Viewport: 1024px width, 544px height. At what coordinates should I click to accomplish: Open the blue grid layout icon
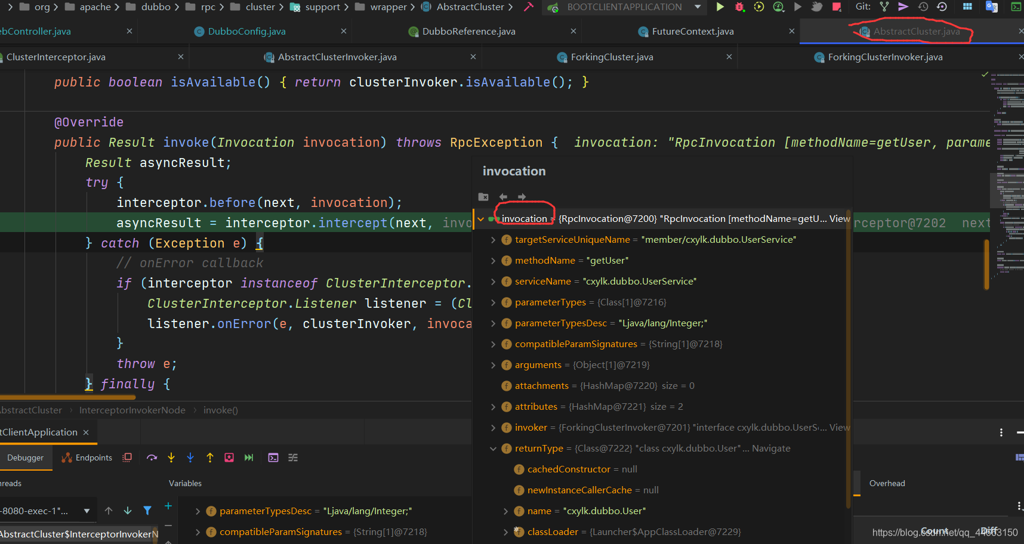(968, 7)
